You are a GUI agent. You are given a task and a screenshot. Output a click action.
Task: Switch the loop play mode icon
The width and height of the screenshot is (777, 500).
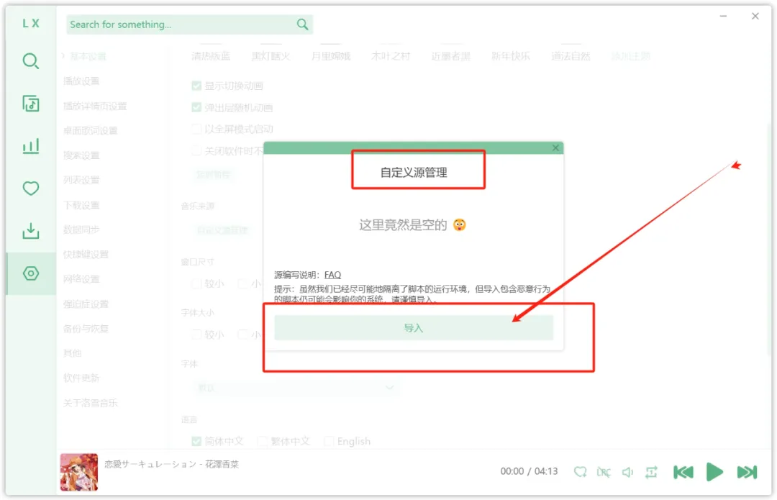651,472
